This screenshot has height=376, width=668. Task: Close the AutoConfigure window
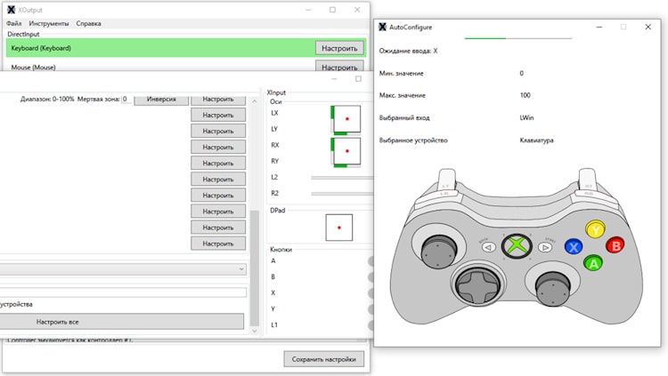648,27
